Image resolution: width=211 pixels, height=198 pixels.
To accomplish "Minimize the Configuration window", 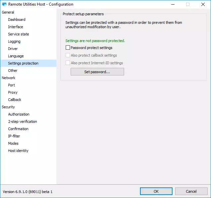I will (x=173, y=4).
